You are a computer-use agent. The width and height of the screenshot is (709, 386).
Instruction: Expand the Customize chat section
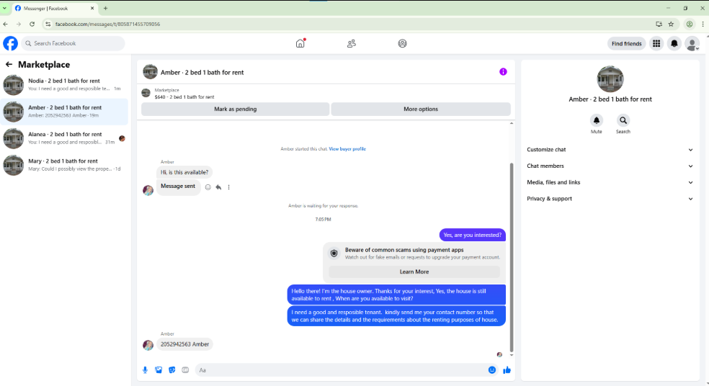click(610, 150)
